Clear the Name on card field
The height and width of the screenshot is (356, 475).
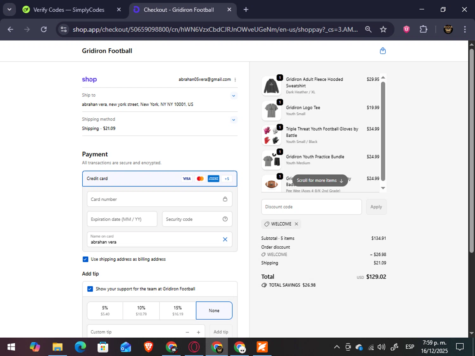pos(225,239)
